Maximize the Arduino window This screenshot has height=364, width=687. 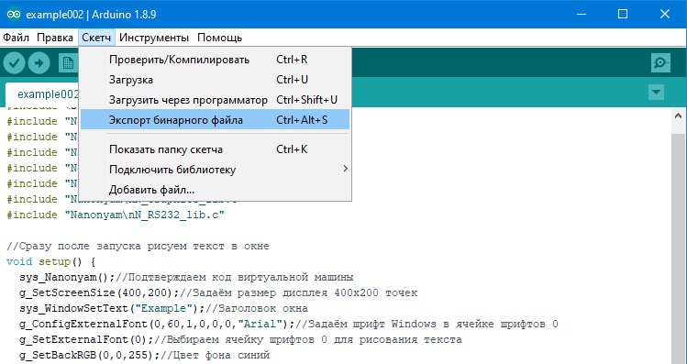622,14
